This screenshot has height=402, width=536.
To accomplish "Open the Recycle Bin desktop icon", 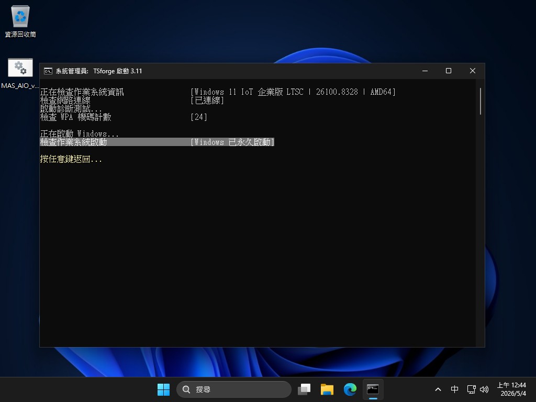I will pos(20,21).
